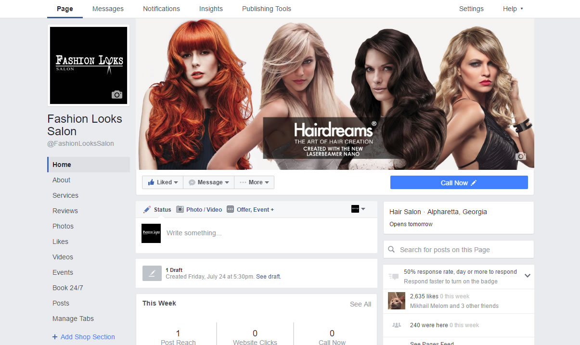The height and width of the screenshot is (345, 580).
Task: Open See draft link
Action: pos(268,276)
